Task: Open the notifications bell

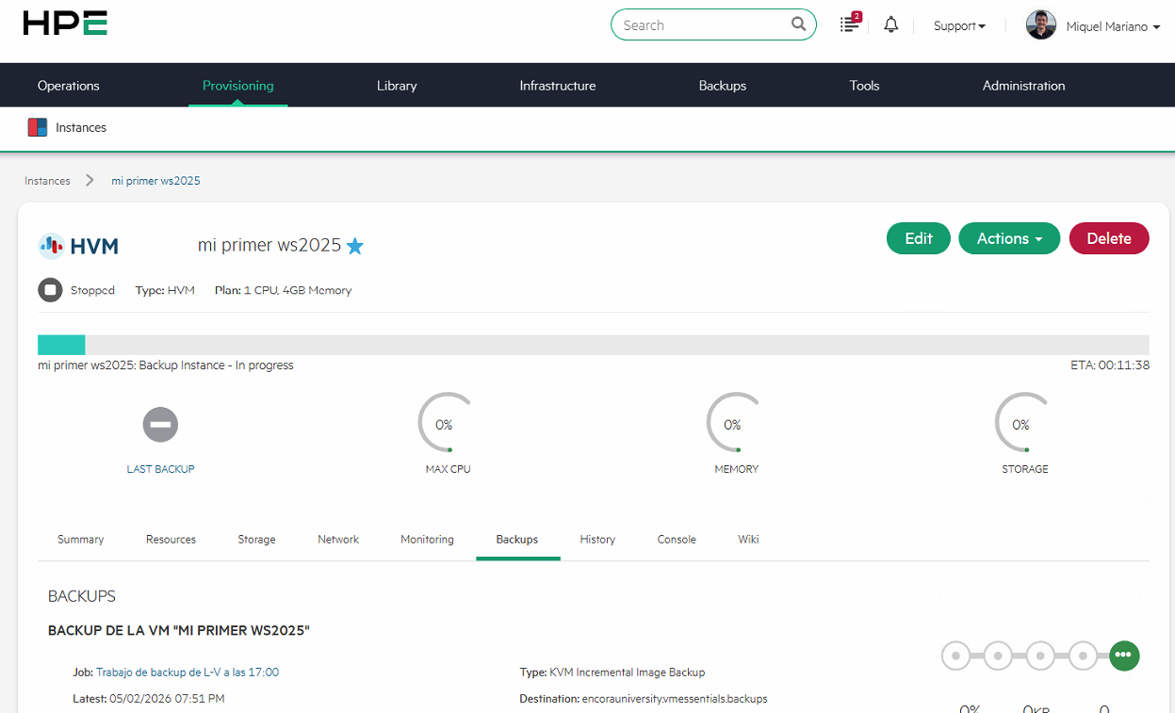Action: (890, 24)
